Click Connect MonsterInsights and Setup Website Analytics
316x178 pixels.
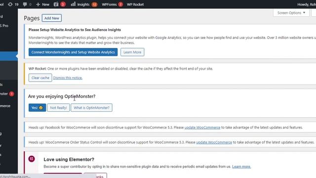[x=73, y=52]
